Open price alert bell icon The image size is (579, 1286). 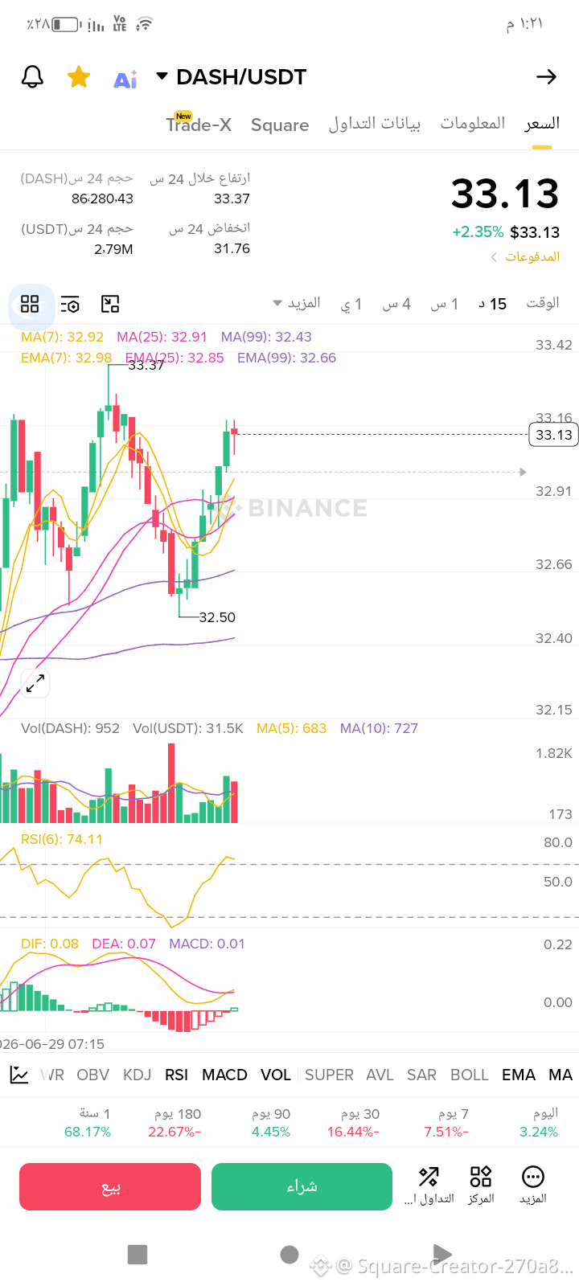pyautogui.click(x=32, y=77)
